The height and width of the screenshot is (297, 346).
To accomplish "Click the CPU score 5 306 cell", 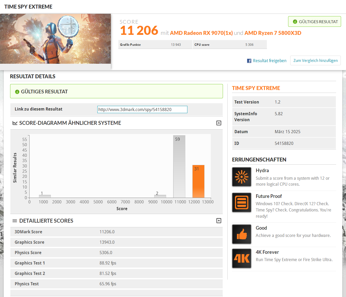I will (230, 44).
